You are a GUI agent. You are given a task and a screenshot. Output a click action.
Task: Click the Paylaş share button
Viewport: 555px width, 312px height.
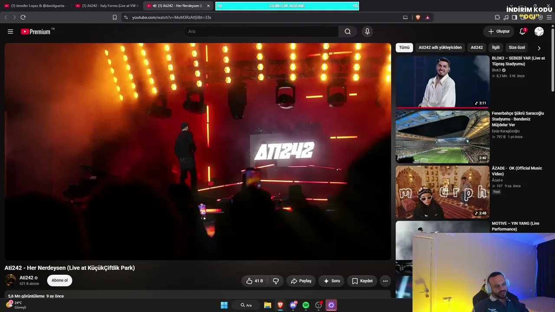tap(301, 281)
